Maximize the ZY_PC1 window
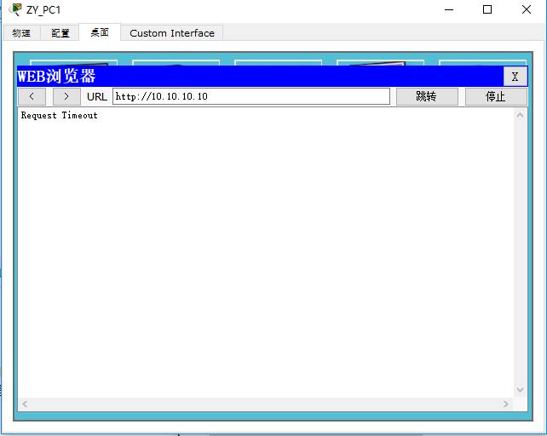This screenshot has width=547, height=436. click(487, 9)
